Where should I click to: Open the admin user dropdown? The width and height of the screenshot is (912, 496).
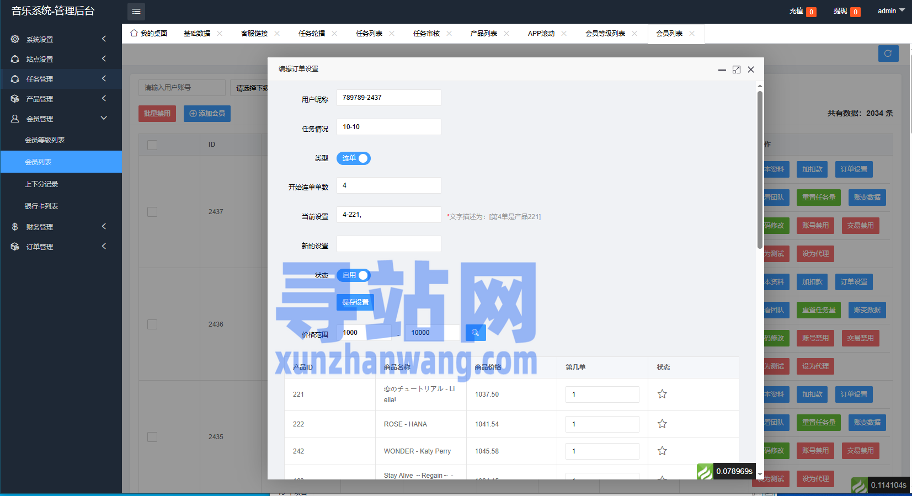tap(891, 11)
